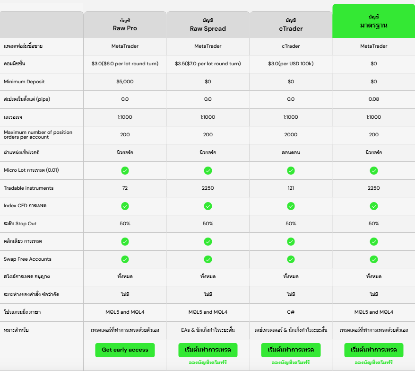Click the 1:1000 leverage value under Raw Pro

pos(125,117)
